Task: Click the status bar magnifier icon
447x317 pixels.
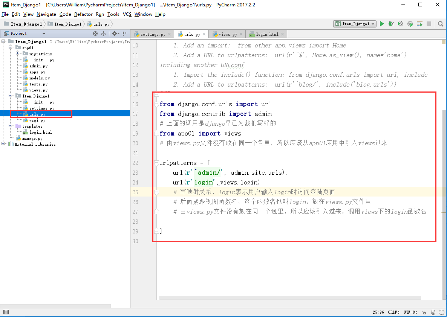Action: point(442,312)
